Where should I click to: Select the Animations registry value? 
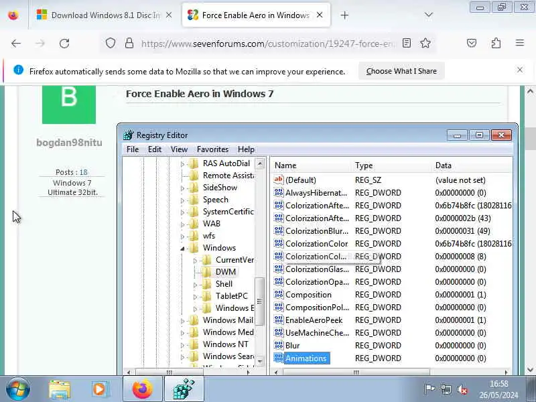click(x=306, y=358)
